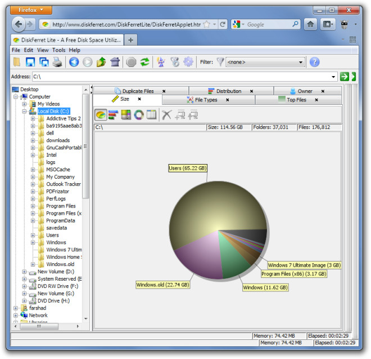The image size is (371, 359).
Task: Expand the Users folder node
Action: click(x=33, y=236)
